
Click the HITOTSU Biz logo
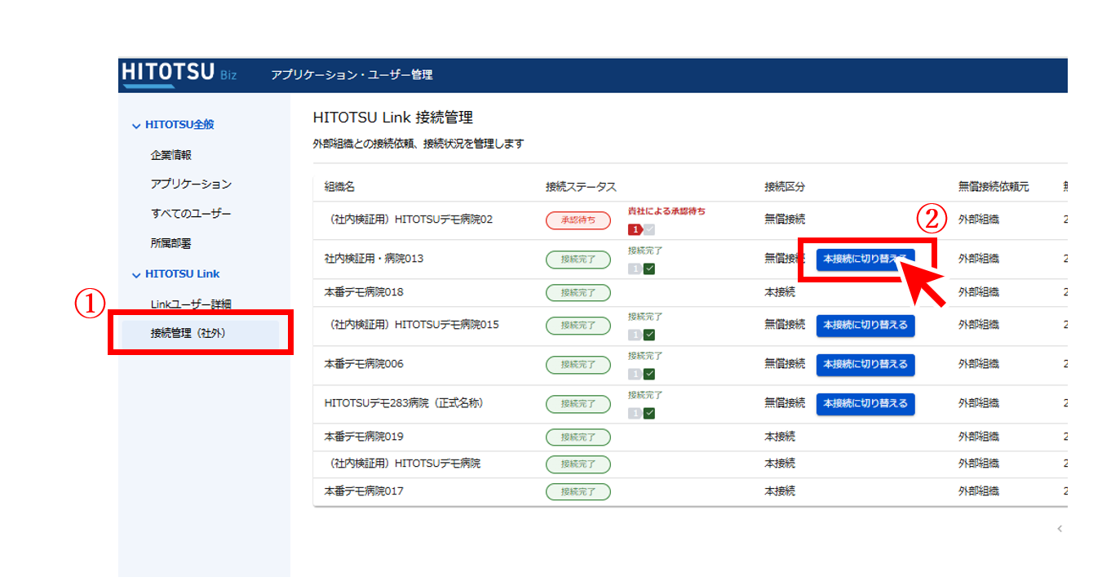pos(179,73)
